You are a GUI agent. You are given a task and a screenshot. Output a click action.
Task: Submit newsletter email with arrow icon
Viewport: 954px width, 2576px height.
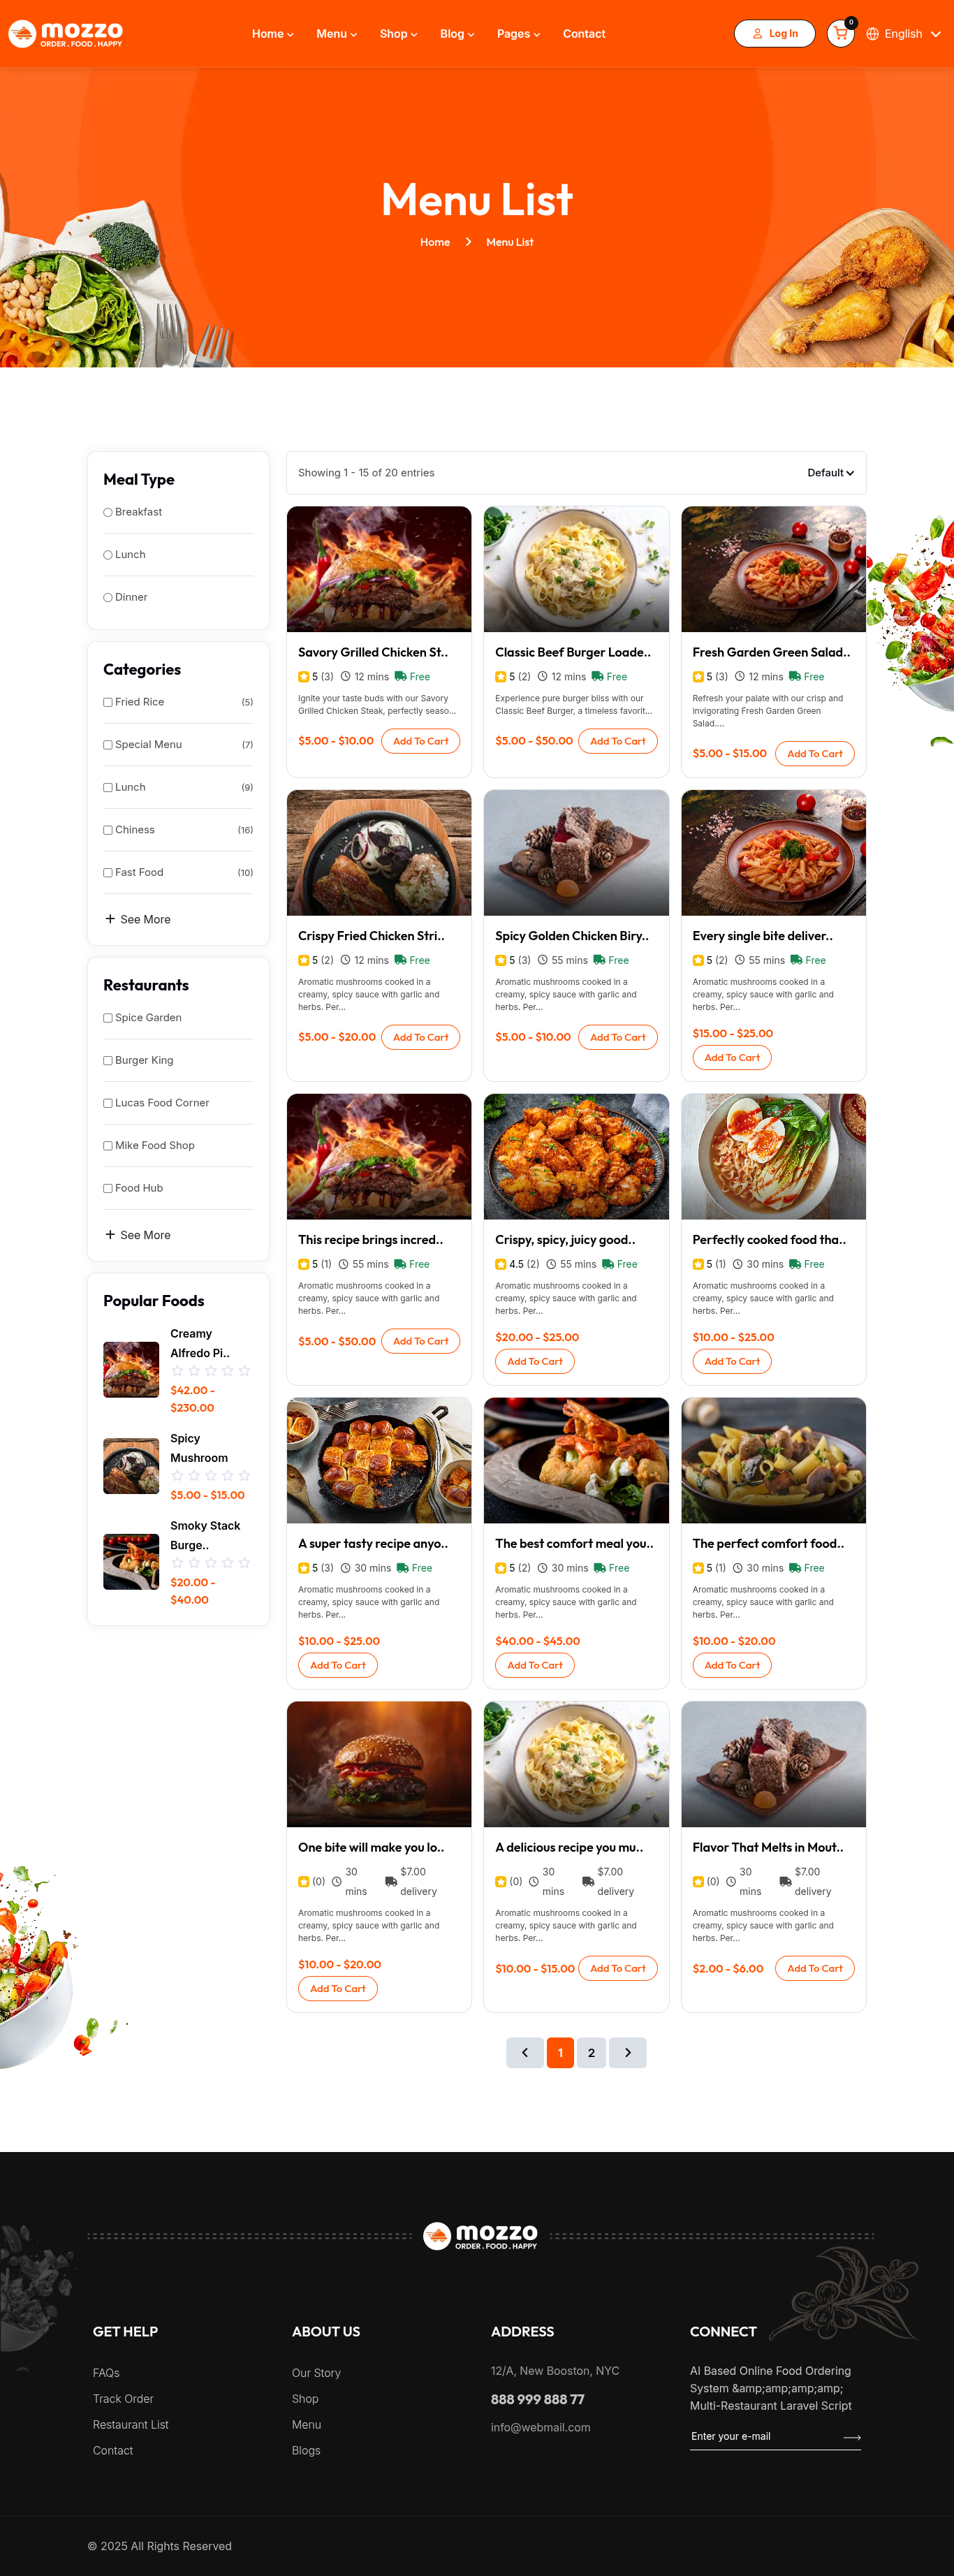[852, 2437]
